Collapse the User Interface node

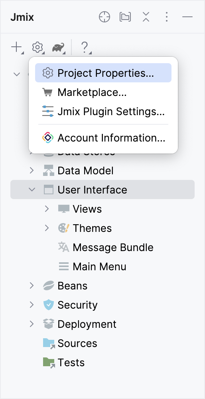coord(32,190)
